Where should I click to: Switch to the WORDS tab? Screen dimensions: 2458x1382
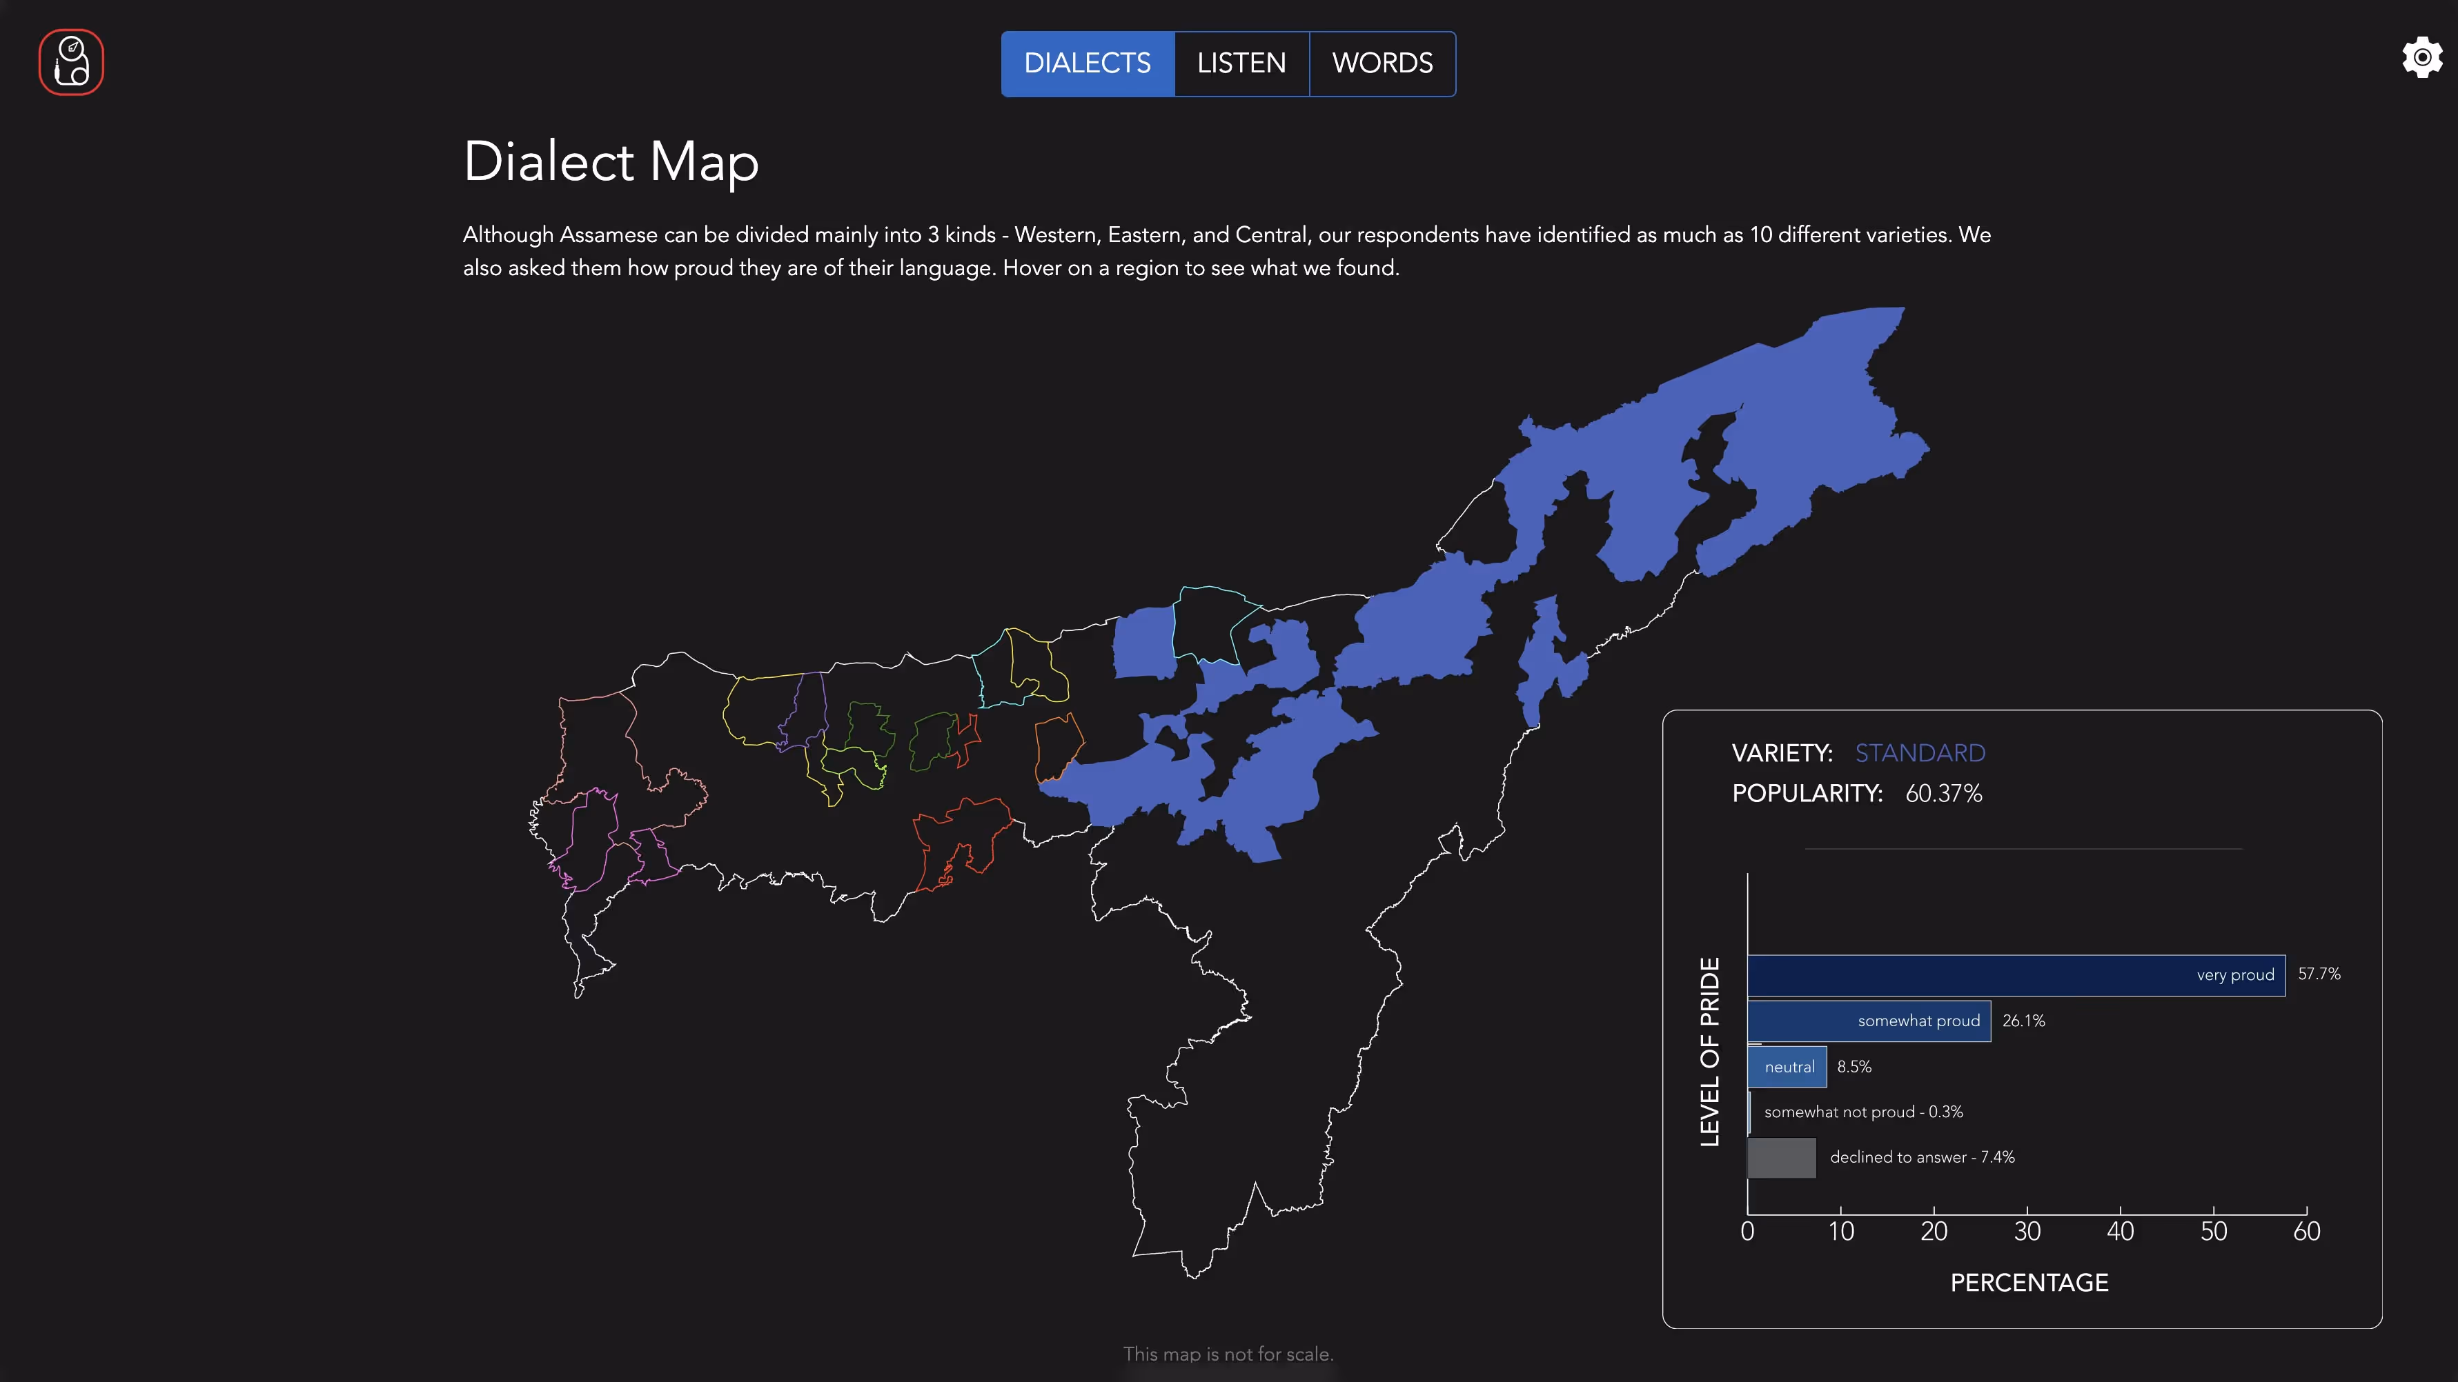(1382, 63)
